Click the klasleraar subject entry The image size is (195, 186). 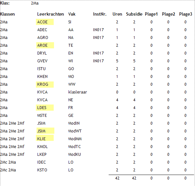pyautogui.click(x=78, y=92)
